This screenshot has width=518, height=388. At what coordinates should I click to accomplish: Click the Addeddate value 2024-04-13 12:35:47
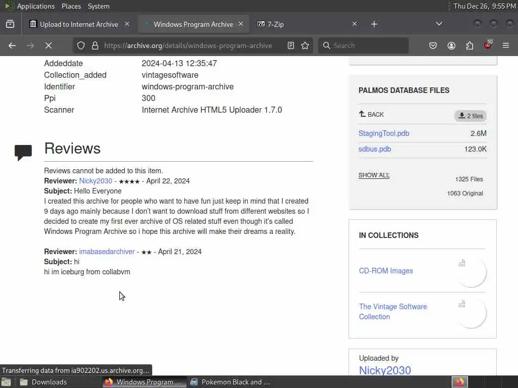179,63
